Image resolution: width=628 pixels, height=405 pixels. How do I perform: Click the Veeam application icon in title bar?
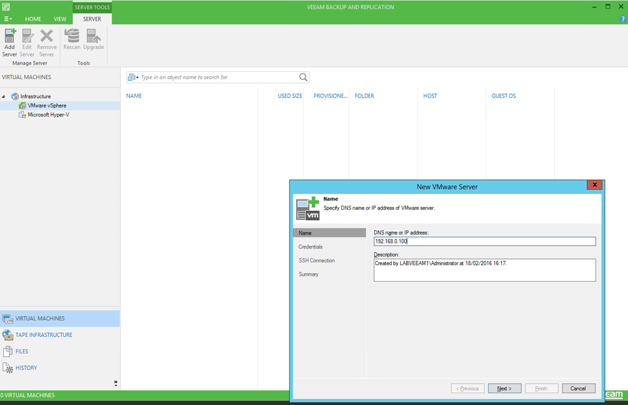pos(6,7)
